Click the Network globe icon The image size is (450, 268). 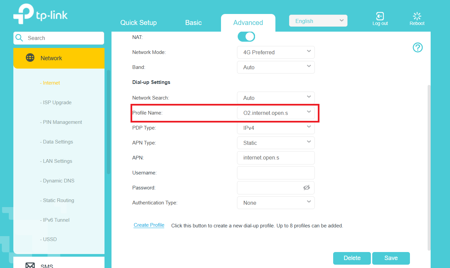(30, 58)
